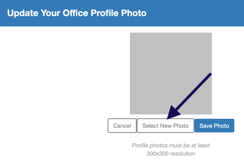Apply changes by clicking Save Photo
This screenshot has height=161, width=244.
pos(214,125)
